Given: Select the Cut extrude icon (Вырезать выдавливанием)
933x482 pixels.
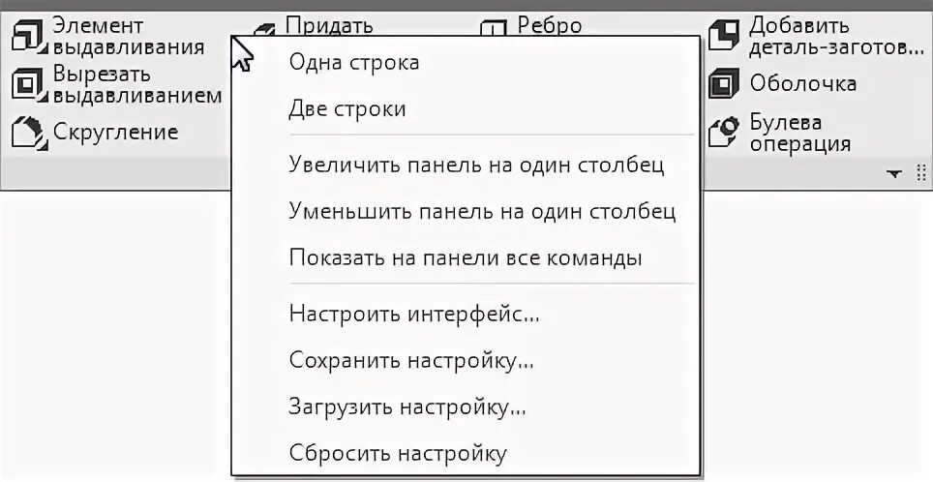Looking at the screenshot, I should coord(29,84).
